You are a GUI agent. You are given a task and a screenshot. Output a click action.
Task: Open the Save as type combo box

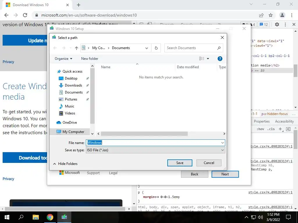pos(155,150)
